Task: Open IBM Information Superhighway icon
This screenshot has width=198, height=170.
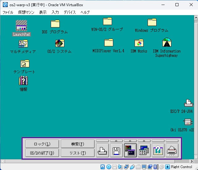Action: (x=167, y=42)
